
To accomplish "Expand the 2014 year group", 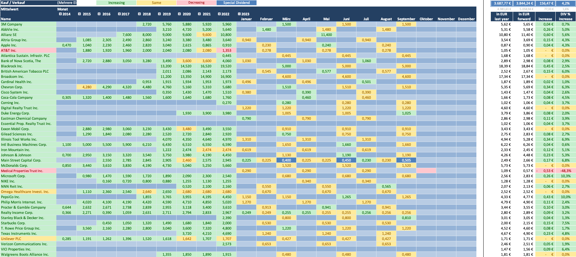I will pyautogui.click(x=60, y=14).
